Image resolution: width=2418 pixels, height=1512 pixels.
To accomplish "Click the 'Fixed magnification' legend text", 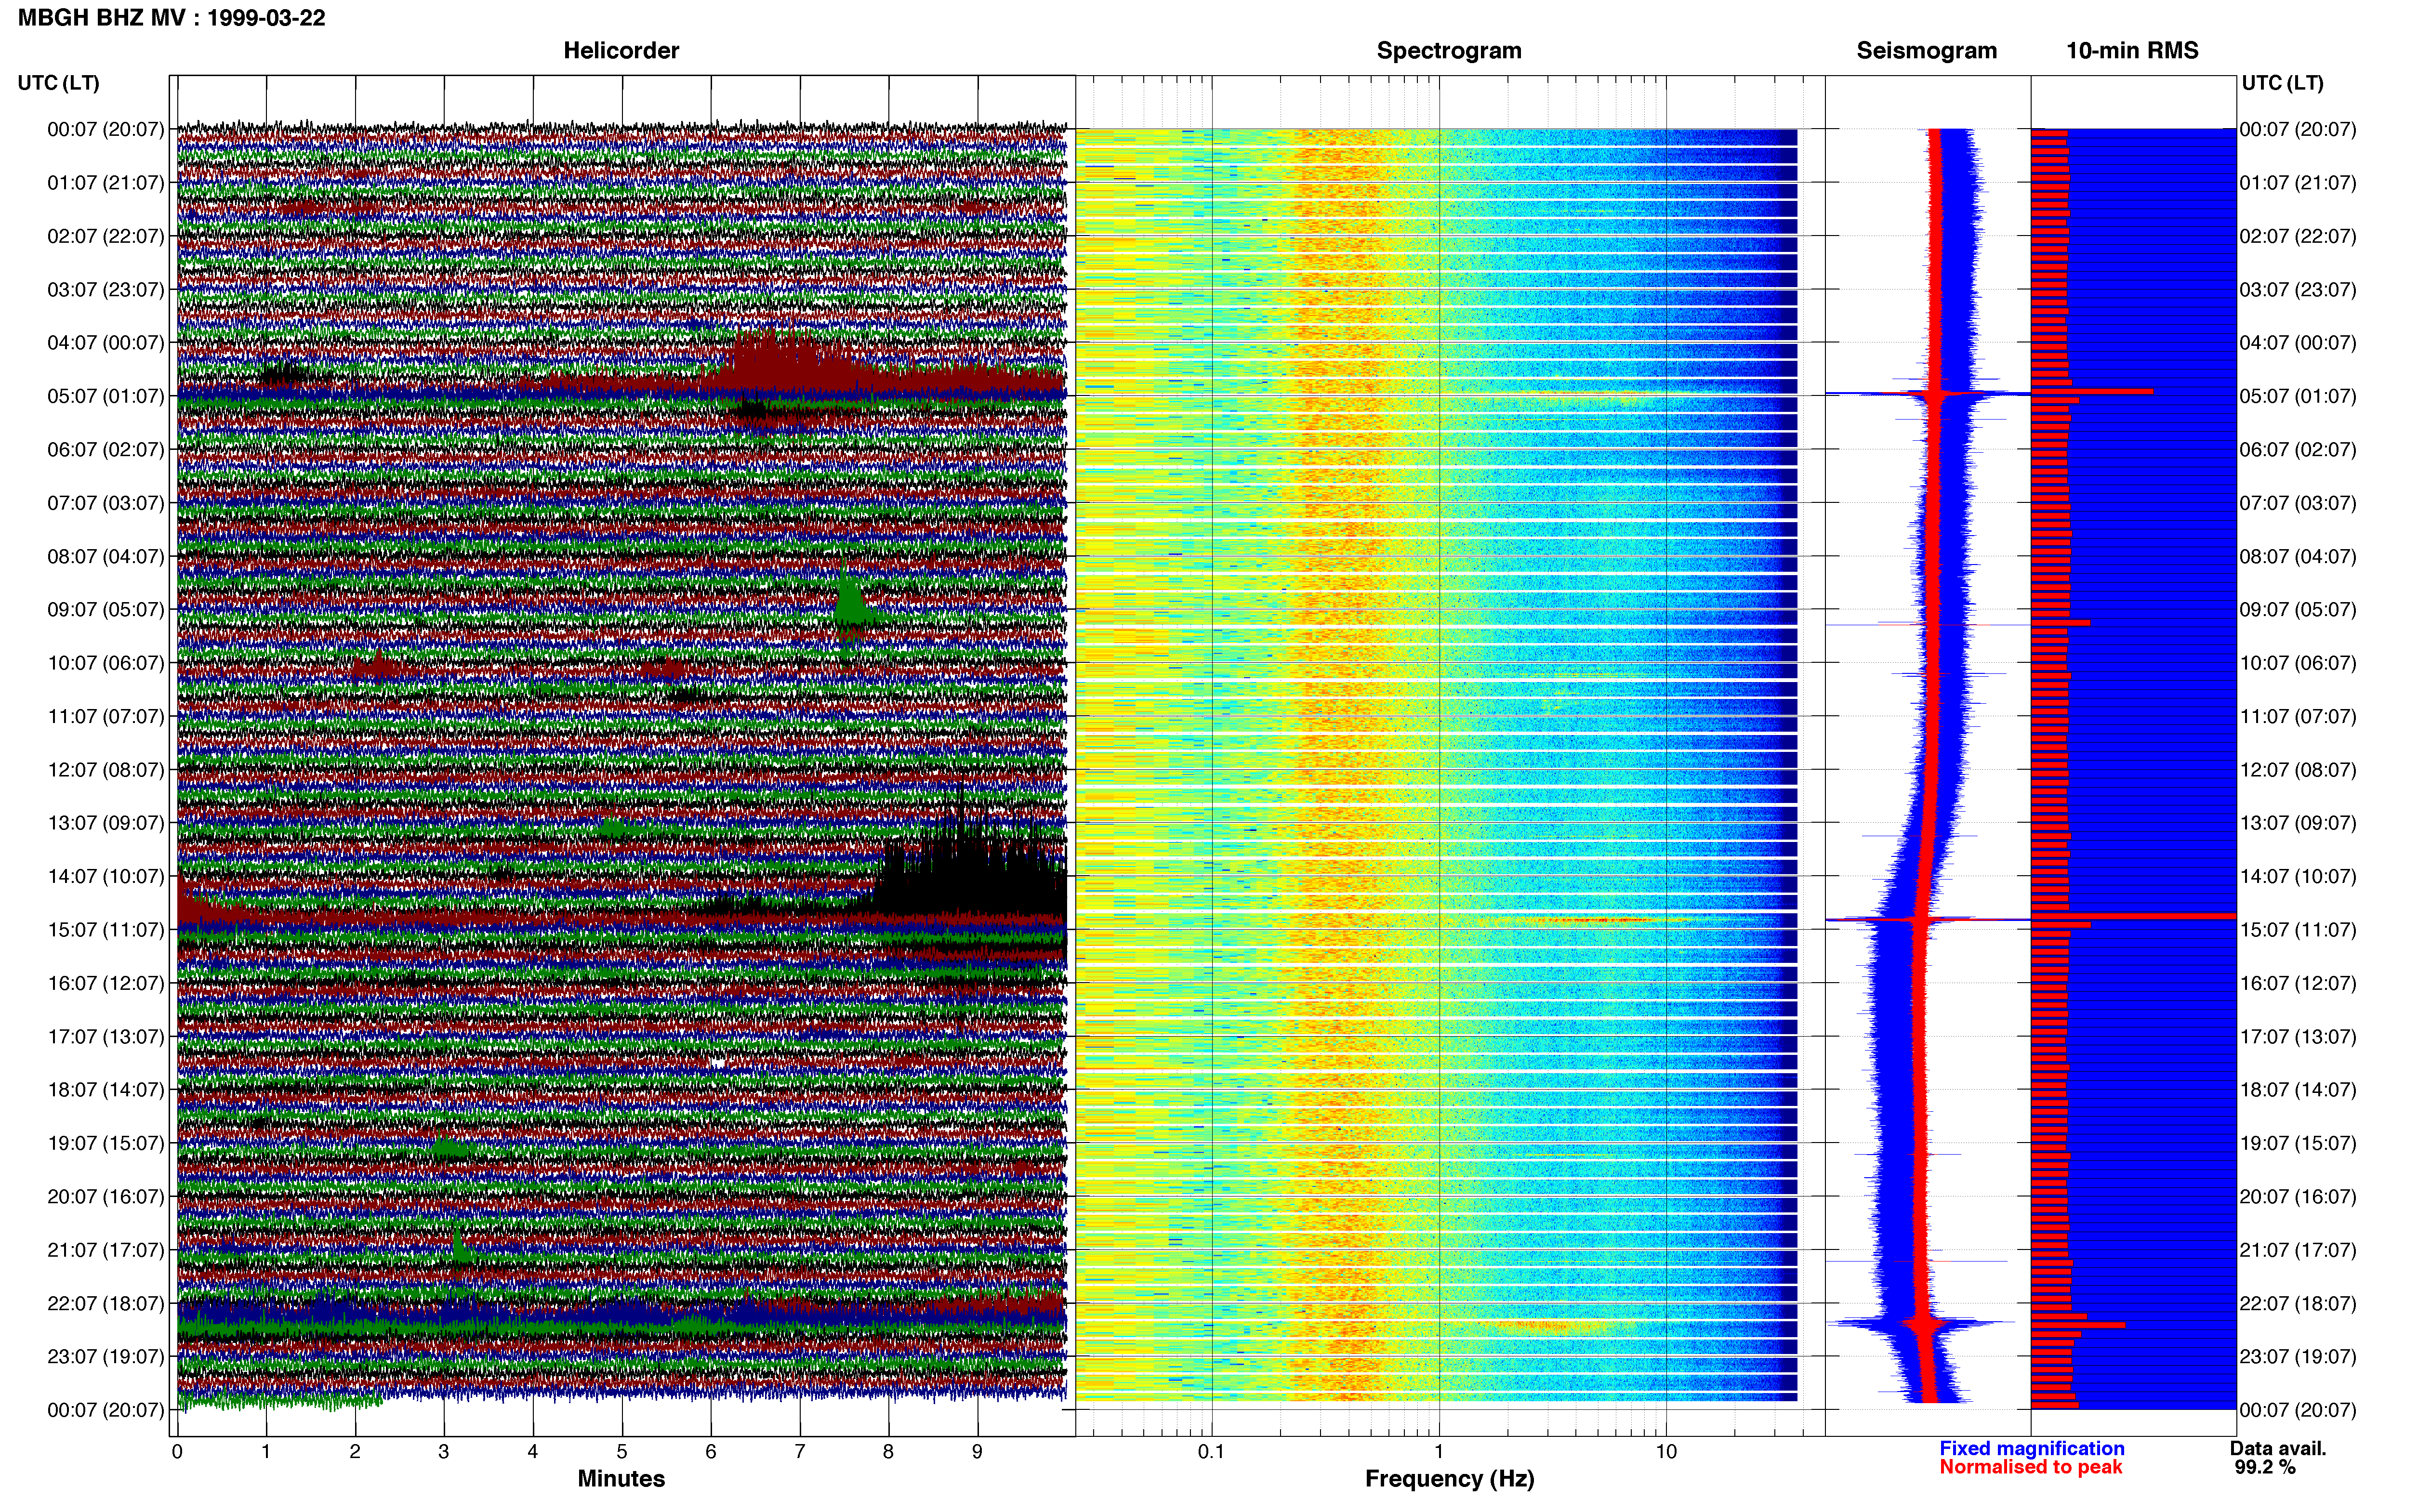I will coord(2031,1448).
